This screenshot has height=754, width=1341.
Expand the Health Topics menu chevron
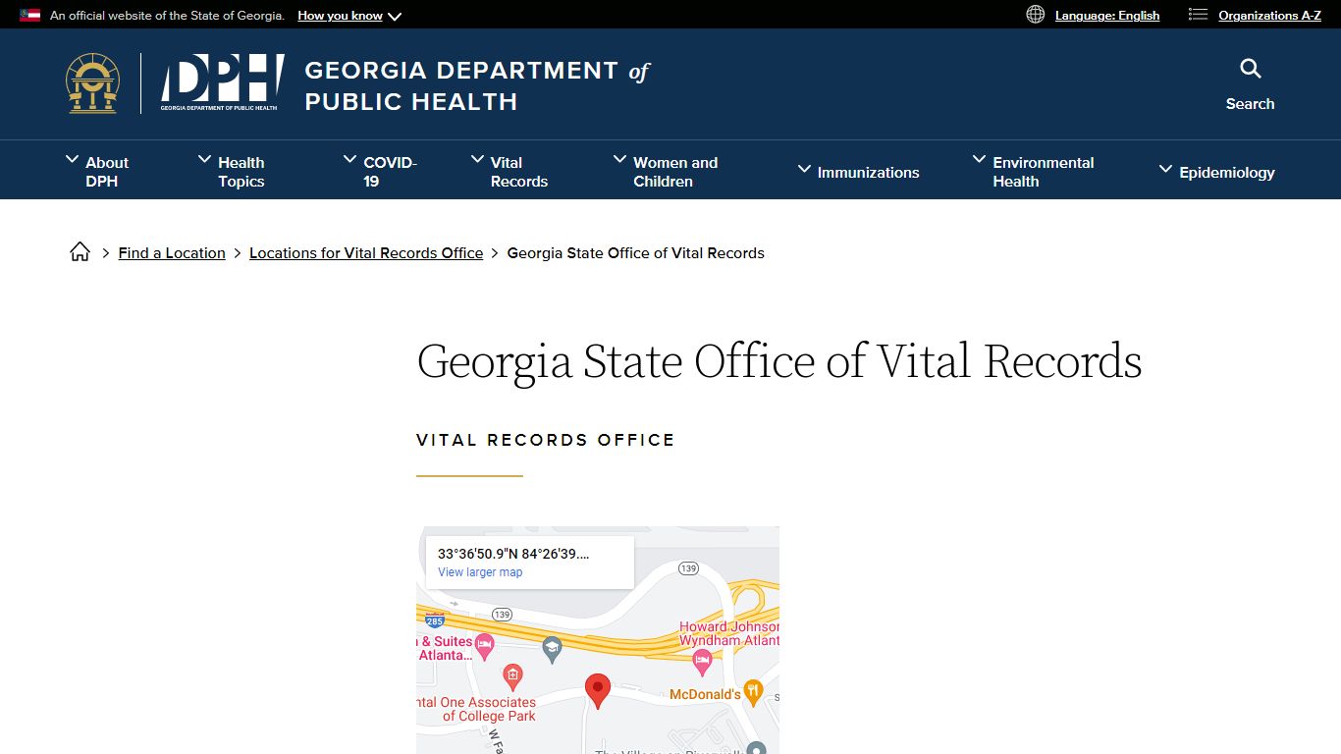[x=205, y=159]
